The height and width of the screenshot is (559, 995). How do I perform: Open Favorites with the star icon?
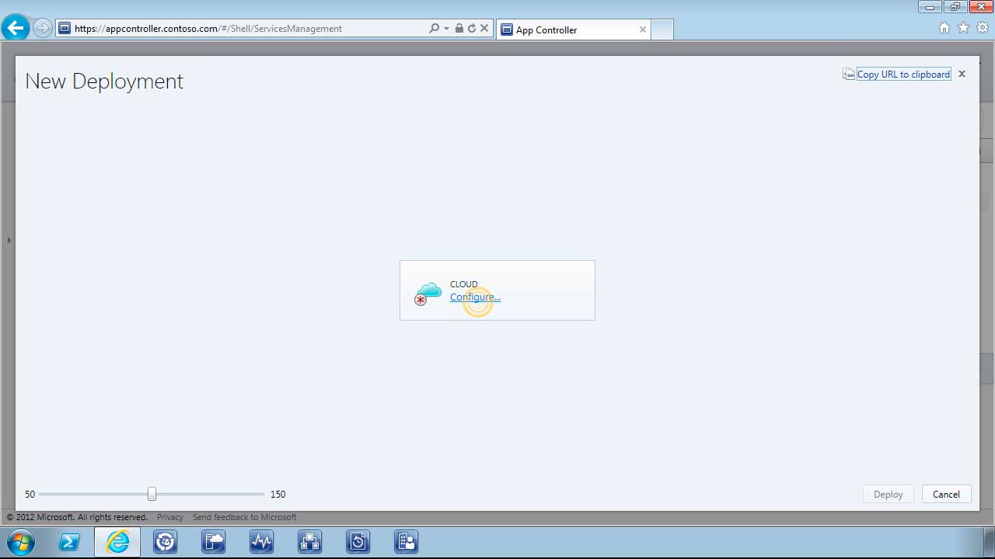964,28
